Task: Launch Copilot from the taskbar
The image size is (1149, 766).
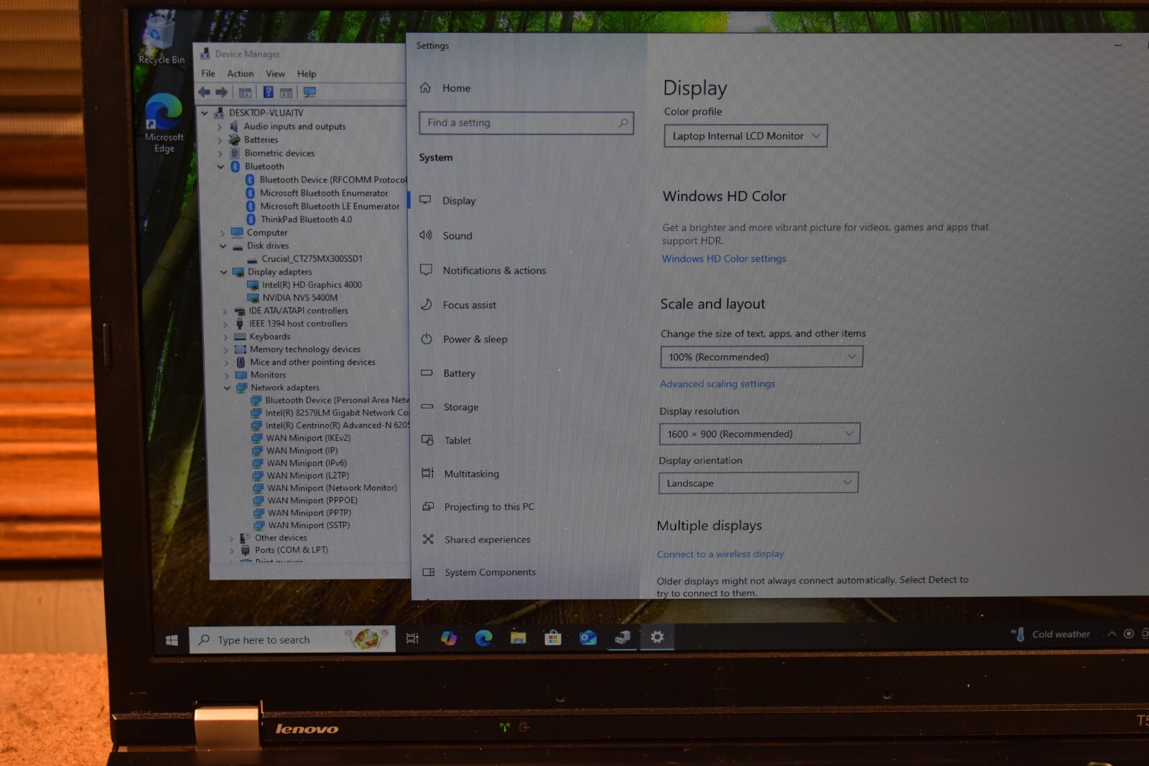Action: [x=449, y=637]
